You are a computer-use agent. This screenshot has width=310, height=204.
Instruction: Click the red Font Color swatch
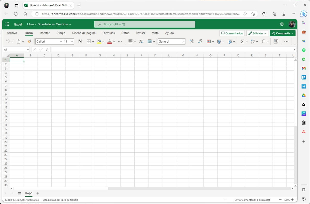tap(110, 41)
